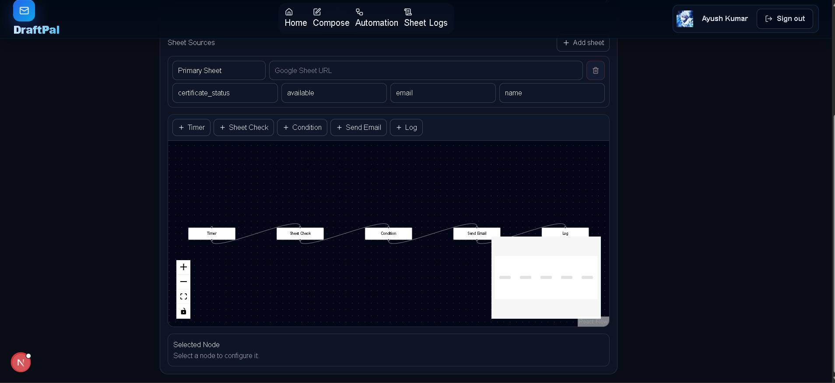This screenshot has width=835, height=383.
Task: Focus the Google Sheet URL input
Action: [426, 70]
